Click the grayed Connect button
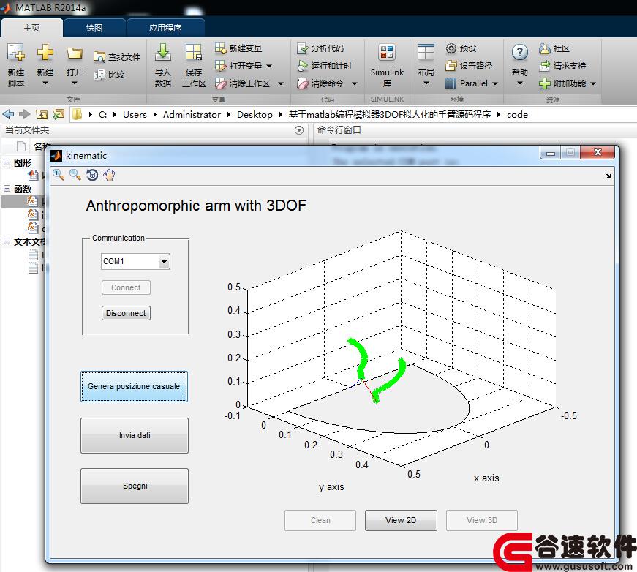The image size is (637, 572). (126, 287)
